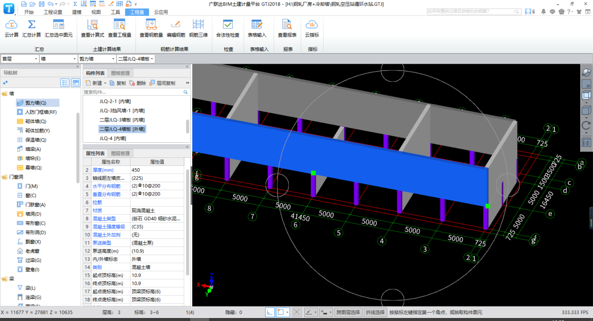Open 查看报表 view reports

(287, 28)
